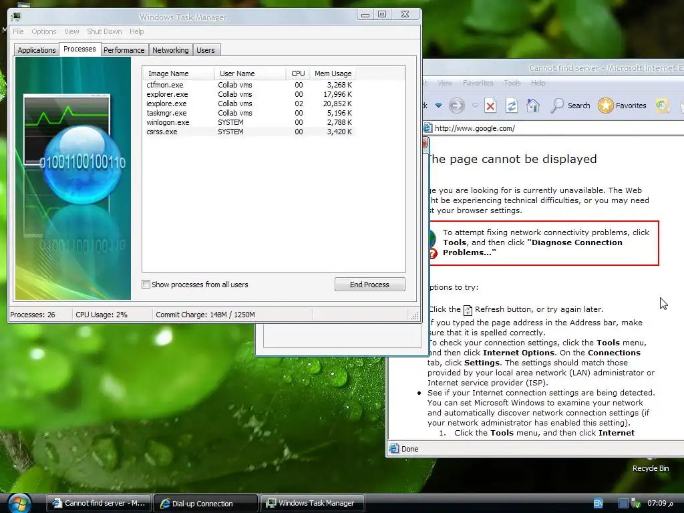Click the status bar page icon beside Done
This screenshot has height=513, width=684.
(x=394, y=448)
